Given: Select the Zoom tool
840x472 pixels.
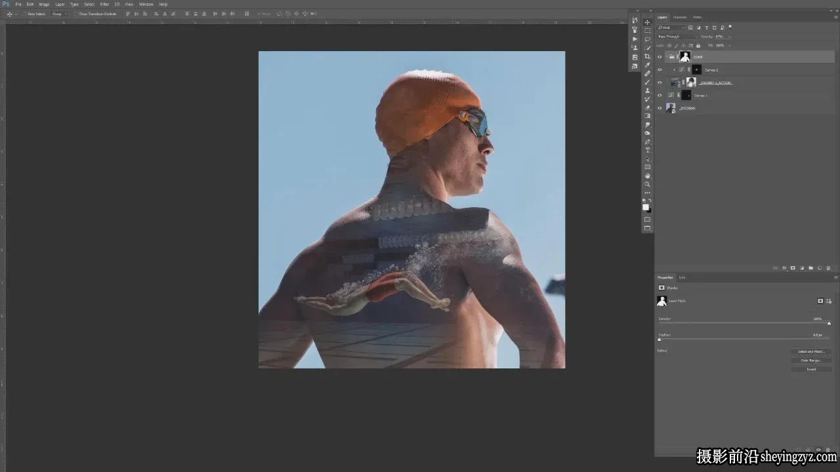Looking at the screenshot, I should [648, 184].
